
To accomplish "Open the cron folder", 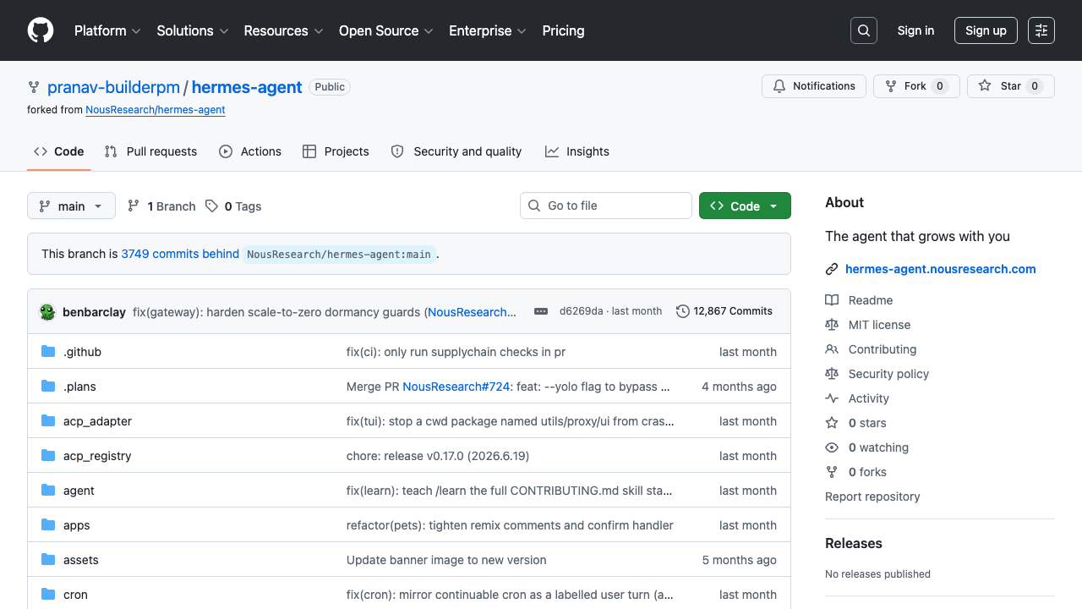I will tap(75, 595).
